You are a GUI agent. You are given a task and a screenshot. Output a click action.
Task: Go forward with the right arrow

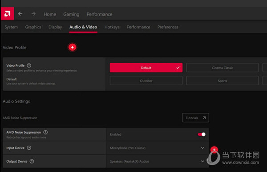[x=33, y=14]
